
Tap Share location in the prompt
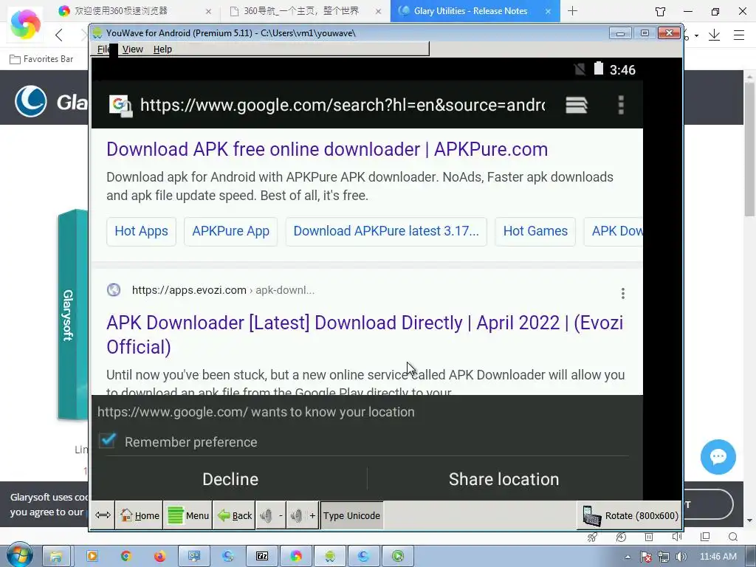(504, 479)
